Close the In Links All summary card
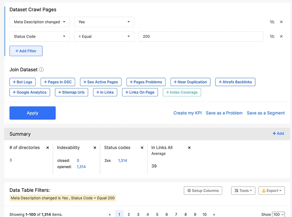The width and height of the screenshot is (292, 217). click(189, 148)
